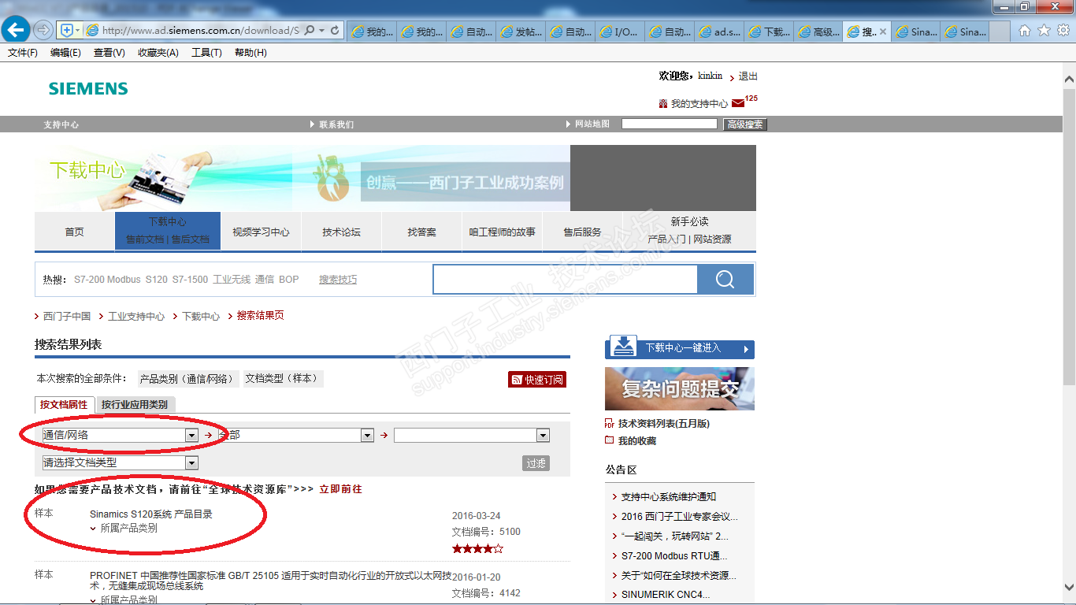
Task: Open the 查看(V) menu
Action: 109,53
